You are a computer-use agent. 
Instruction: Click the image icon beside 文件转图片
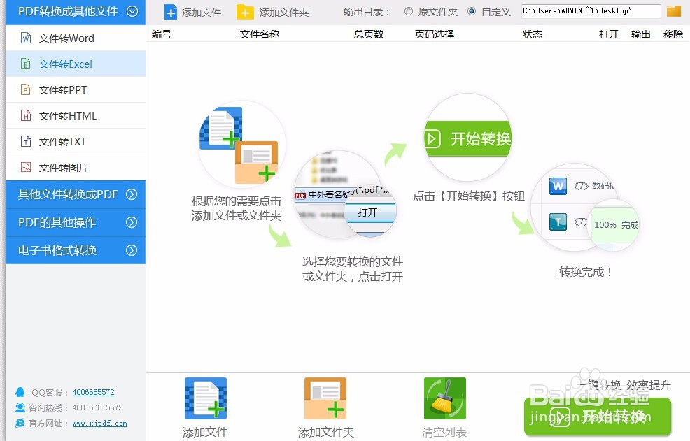point(26,168)
